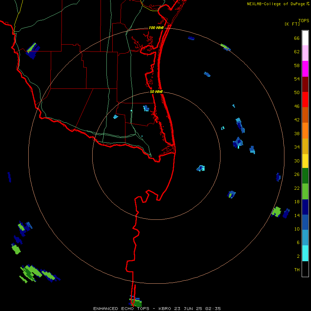
Task: Click the 23 JUN 25 date
Action: [188, 309]
